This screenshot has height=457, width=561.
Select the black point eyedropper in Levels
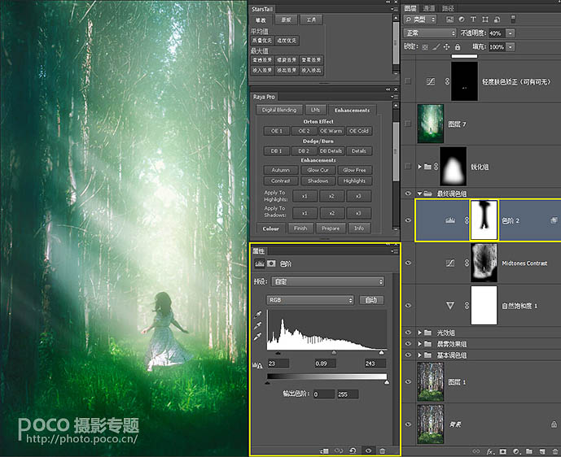[x=257, y=315]
